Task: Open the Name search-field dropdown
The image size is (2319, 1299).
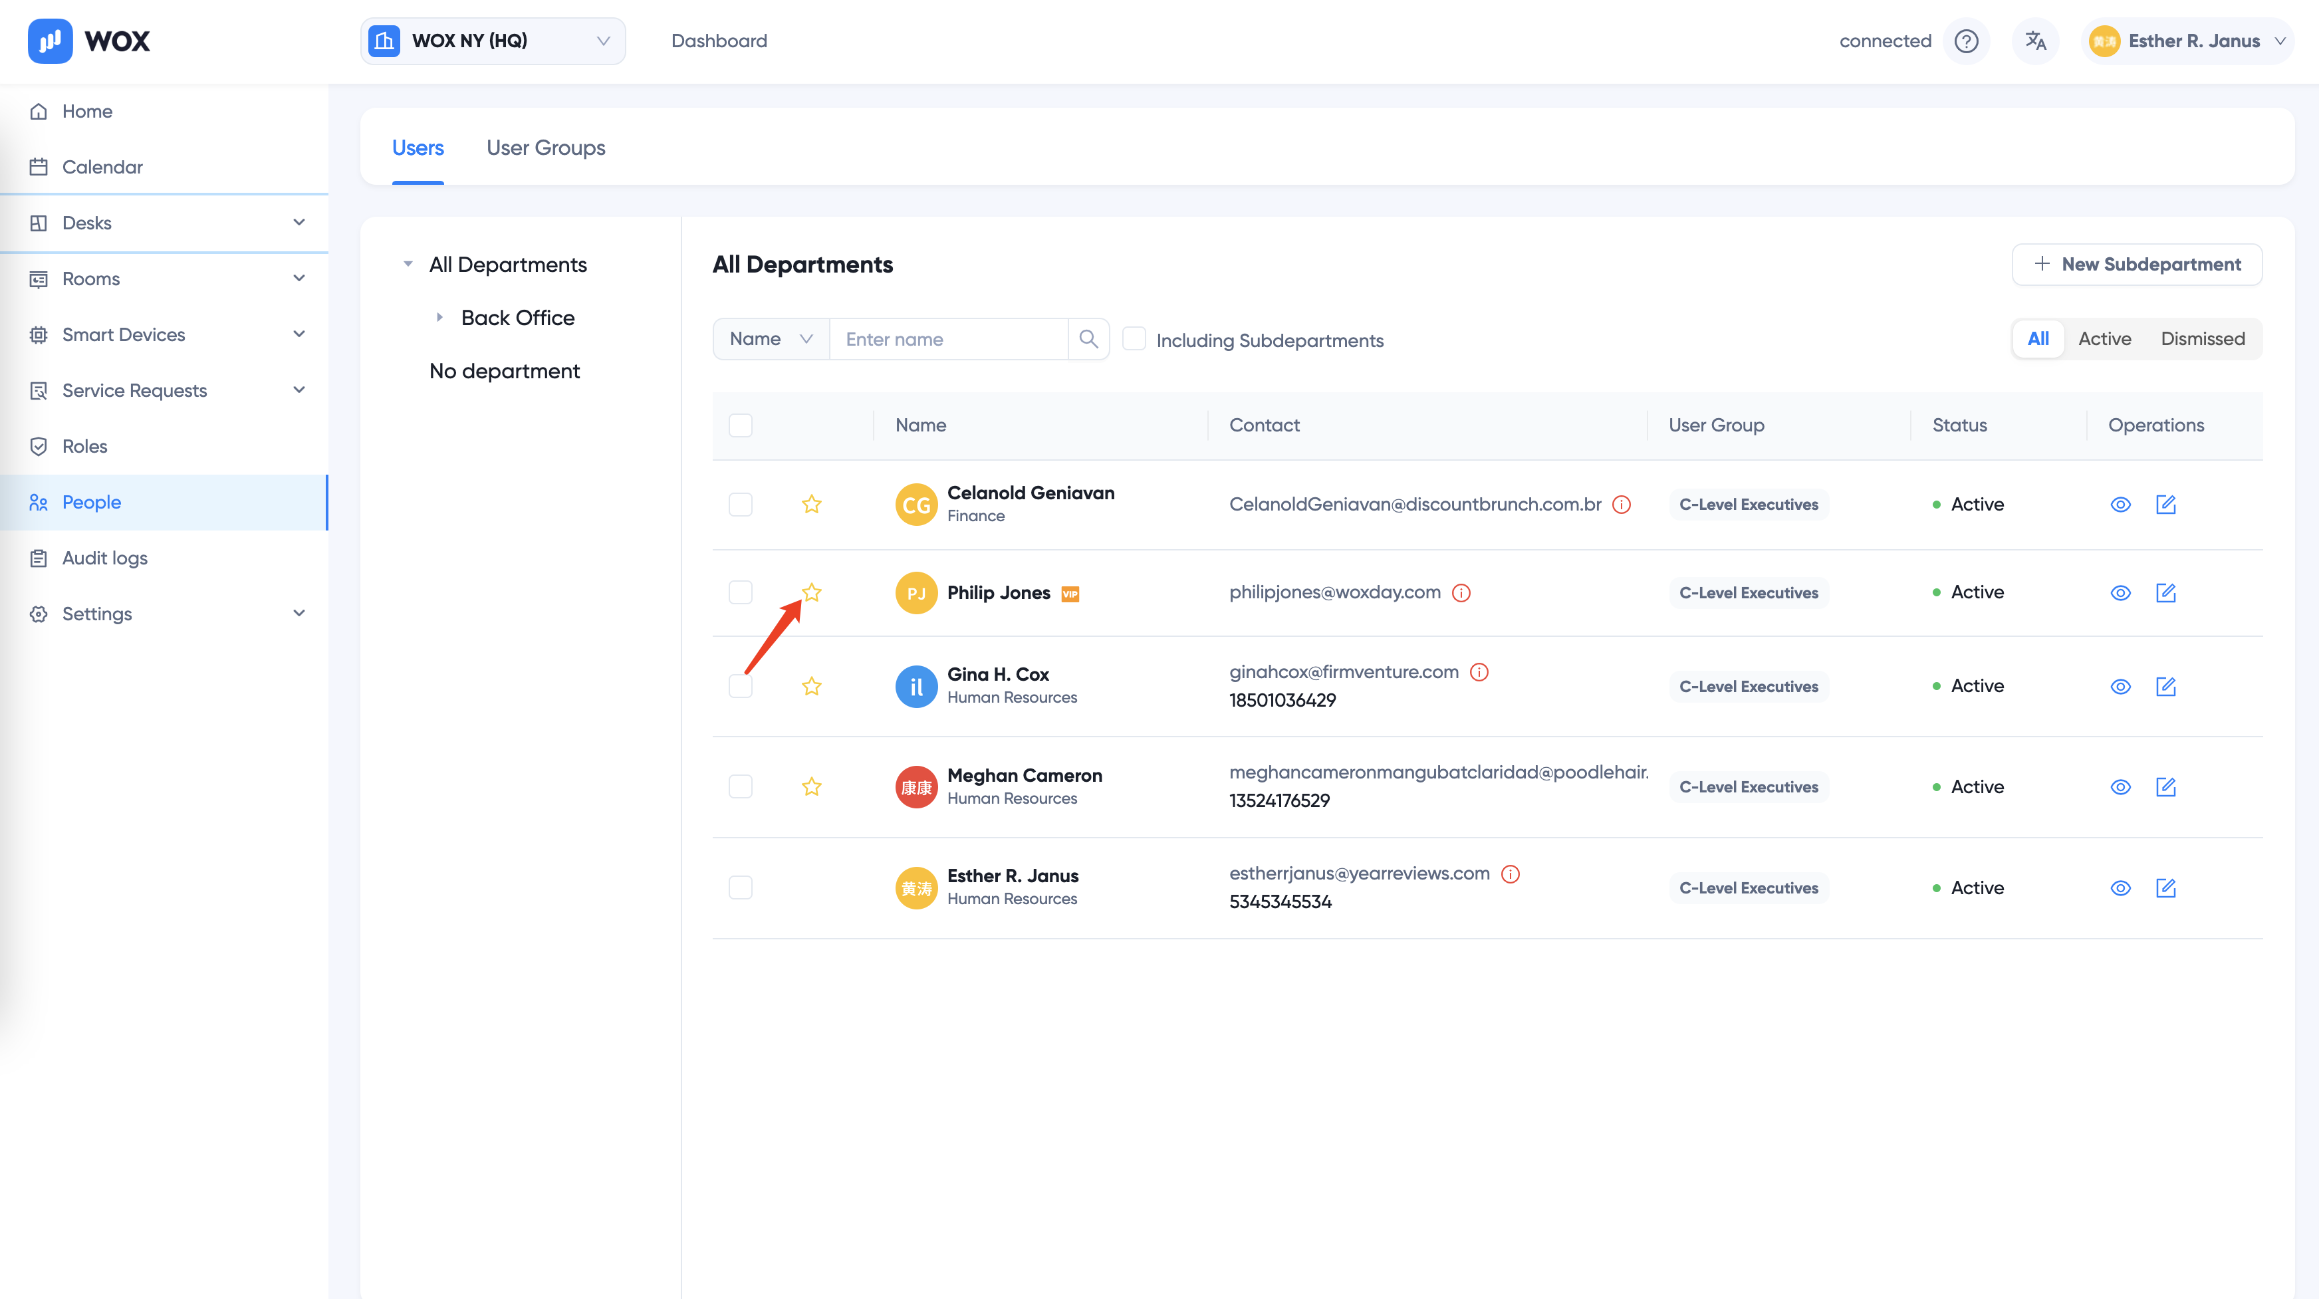Action: (771, 340)
